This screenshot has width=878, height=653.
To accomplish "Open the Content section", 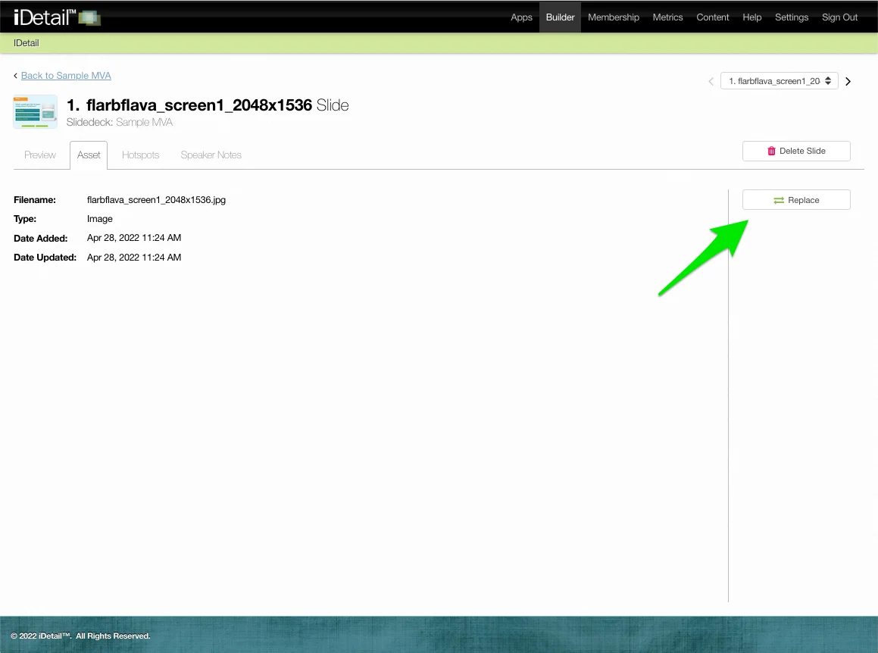I will pos(712,17).
